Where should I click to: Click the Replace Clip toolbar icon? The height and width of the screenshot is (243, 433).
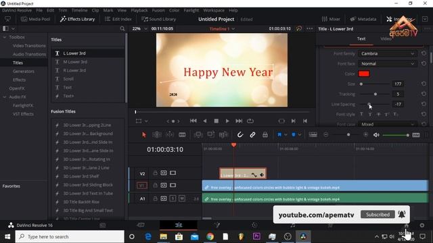point(223,135)
